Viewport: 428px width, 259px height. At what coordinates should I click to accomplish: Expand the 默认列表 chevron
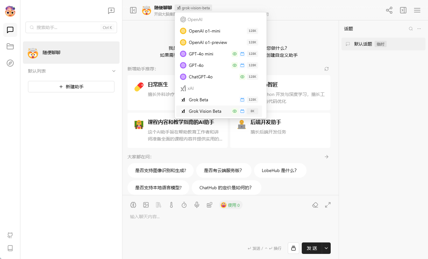[114, 71]
